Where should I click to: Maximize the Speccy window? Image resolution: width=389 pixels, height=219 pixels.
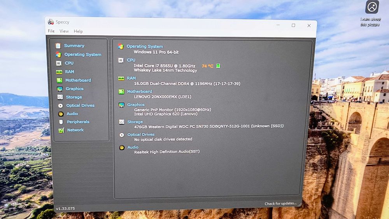[x=293, y=25]
